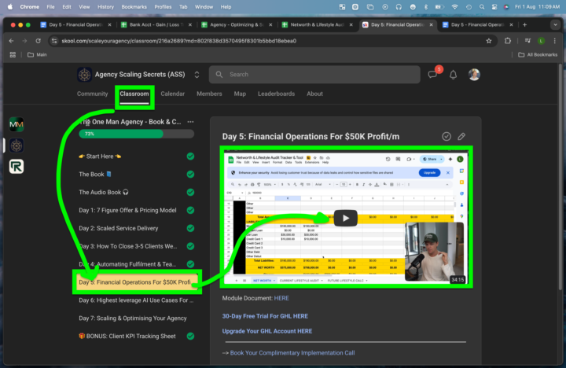Image resolution: width=566 pixels, height=368 pixels.
Task: Open the 30-Day Free Trial For GHL link
Action: (265, 316)
